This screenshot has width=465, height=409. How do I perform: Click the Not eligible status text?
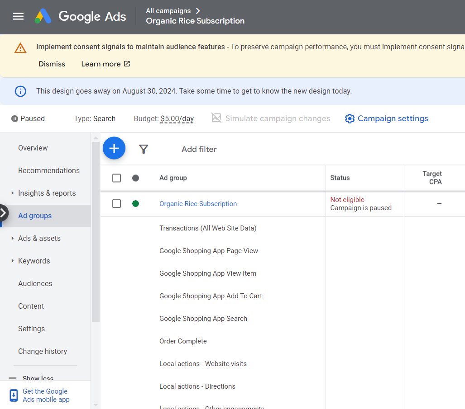coord(347,199)
